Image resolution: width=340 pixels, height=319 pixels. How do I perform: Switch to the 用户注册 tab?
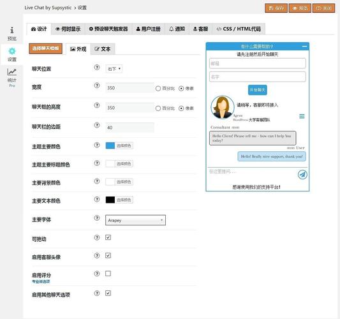click(x=149, y=29)
